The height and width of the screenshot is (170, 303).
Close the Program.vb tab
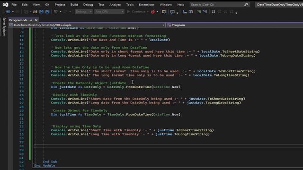(36, 20)
